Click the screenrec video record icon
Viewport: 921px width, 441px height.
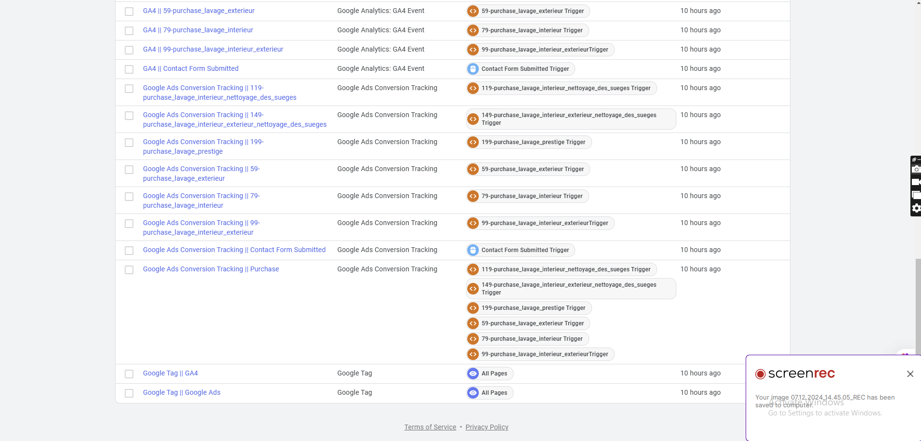[x=916, y=182]
